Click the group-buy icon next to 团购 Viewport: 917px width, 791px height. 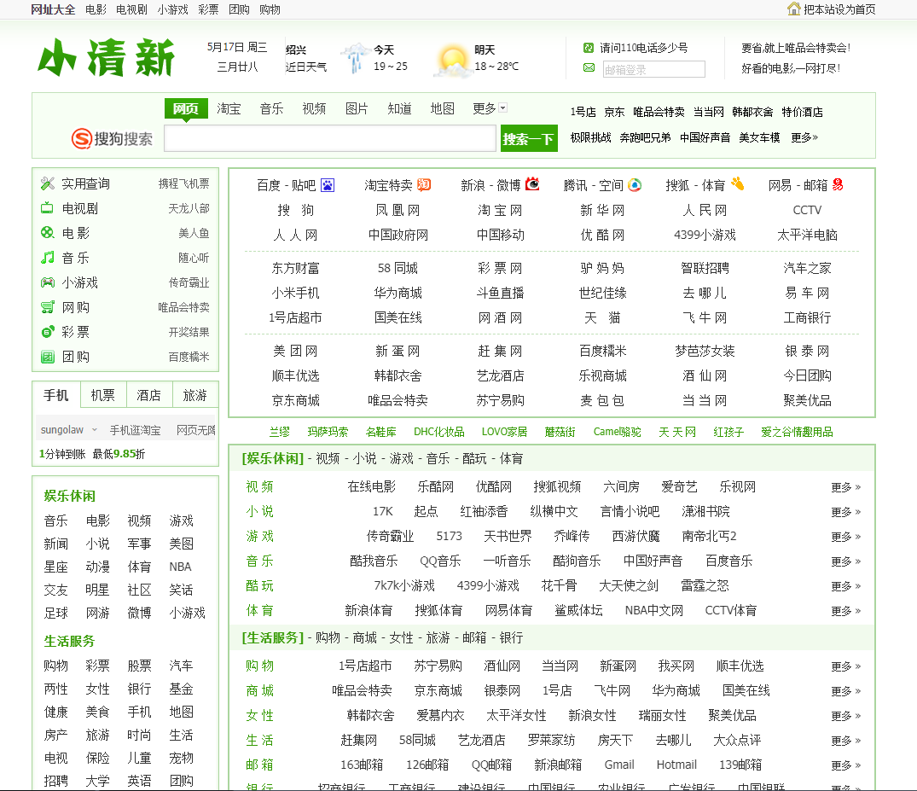click(48, 357)
